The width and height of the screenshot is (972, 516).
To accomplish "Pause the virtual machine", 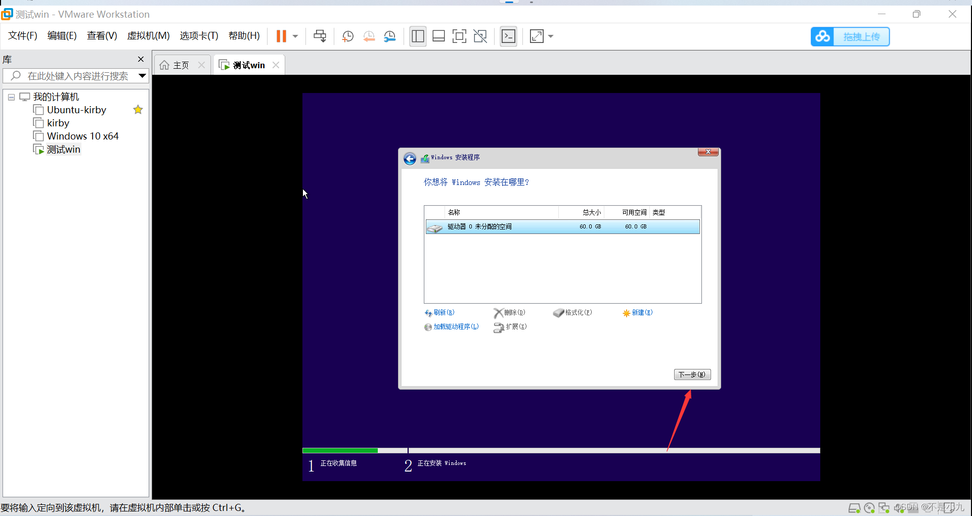I will tap(281, 36).
